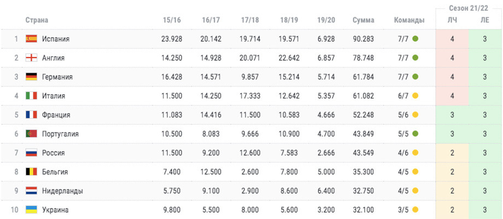Sort by the 15/16 season column

(x=172, y=20)
